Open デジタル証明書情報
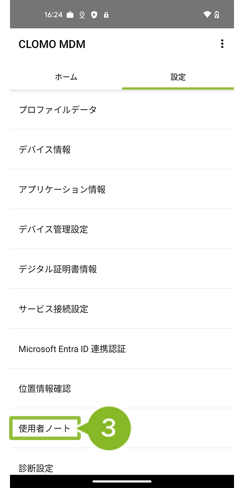 point(122,269)
